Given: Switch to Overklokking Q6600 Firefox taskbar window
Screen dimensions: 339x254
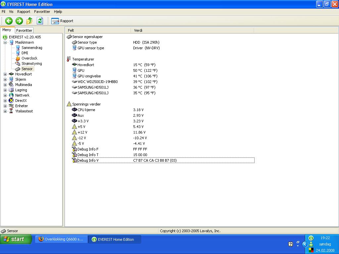Looking at the screenshot, I should pyautogui.click(x=61, y=239).
